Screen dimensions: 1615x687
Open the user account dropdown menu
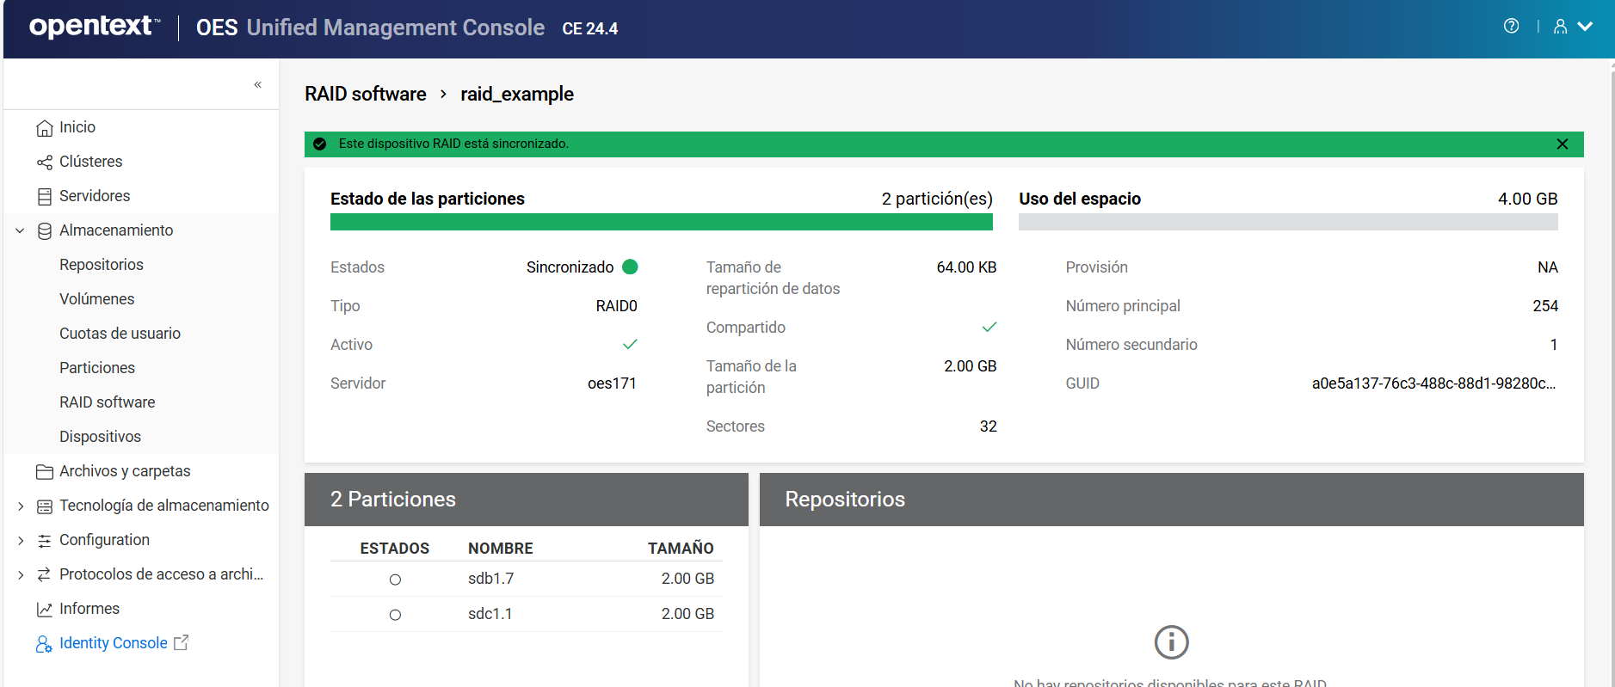1573,27
